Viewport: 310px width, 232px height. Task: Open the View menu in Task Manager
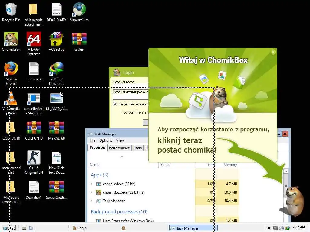(120, 140)
